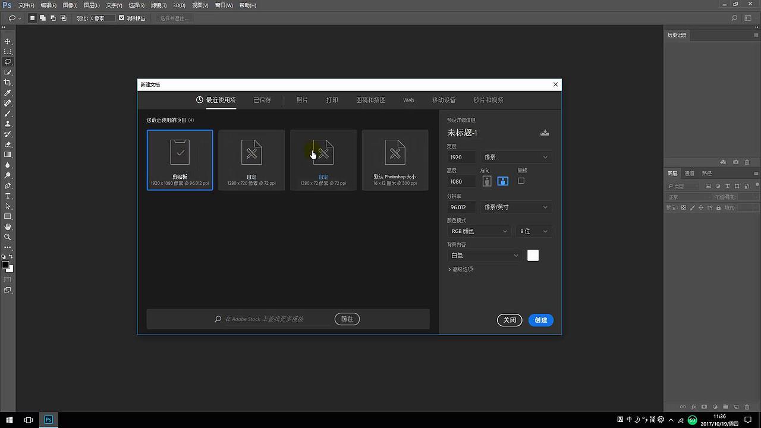Select the 默认 Photoshop 大小 preset thumbnail

pyautogui.click(x=395, y=160)
